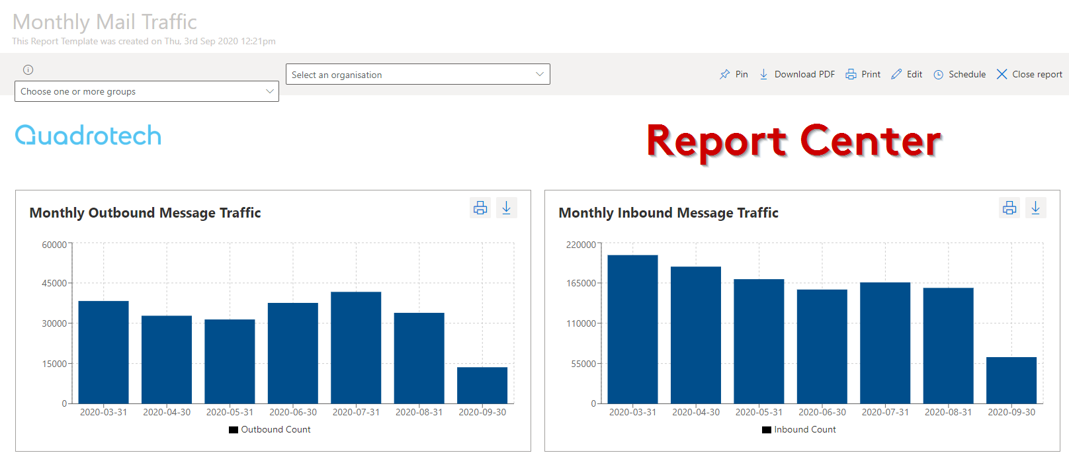
Task: Click the Edit label
Action: click(914, 74)
